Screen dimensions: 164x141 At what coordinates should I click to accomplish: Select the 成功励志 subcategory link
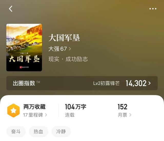pos(77,59)
